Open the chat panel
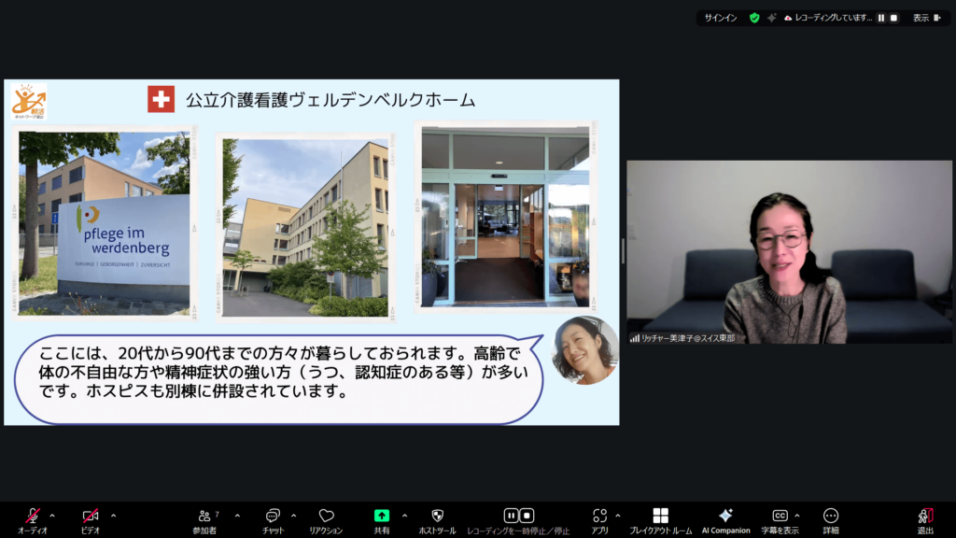 pos(273,516)
